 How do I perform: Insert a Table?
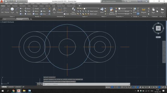point(66,14)
